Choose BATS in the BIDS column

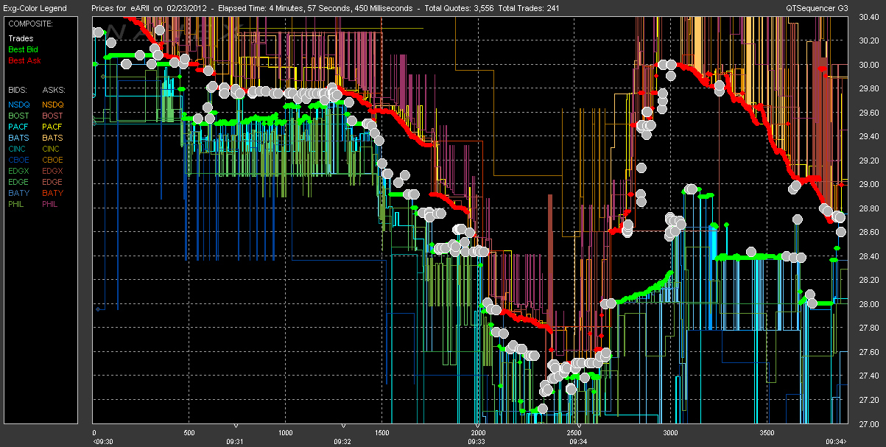click(19, 138)
